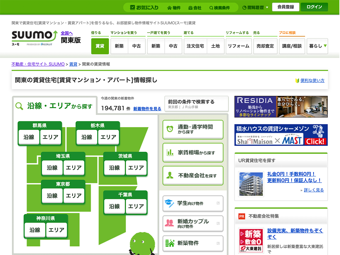Open the お気に入り favorites checkmark icon
Image resolution: width=340 pixels, height=255 pixels.
(x=132, y=7)
